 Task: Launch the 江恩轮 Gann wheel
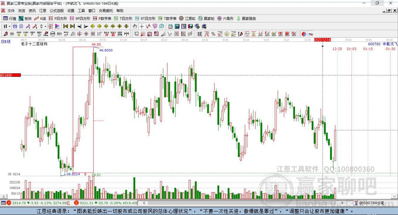point(187,19)
